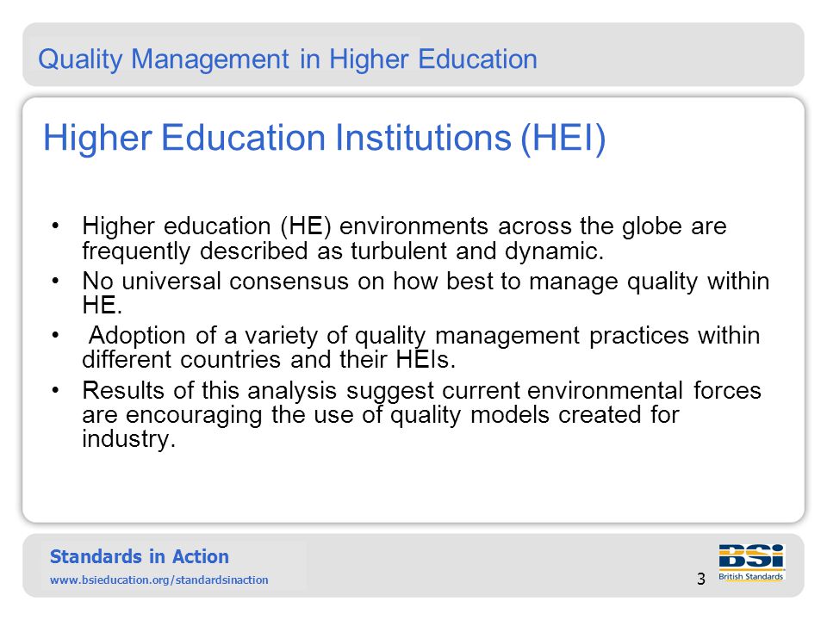This screenshot has height=620, width=827.
Task: Click the BSI British Standards logo
Action: [x=751, y=562]
